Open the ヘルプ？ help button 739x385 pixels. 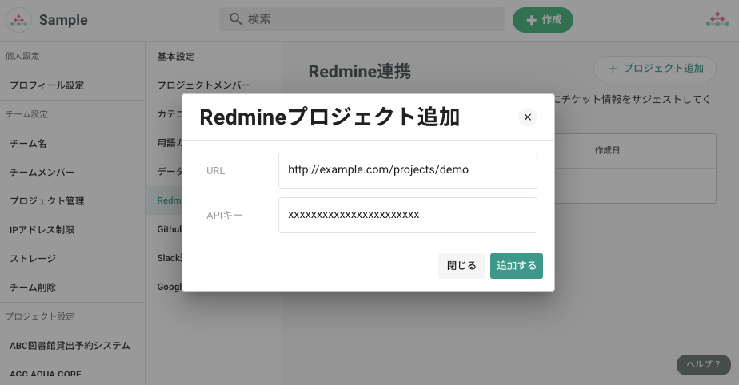coord(704,365)
